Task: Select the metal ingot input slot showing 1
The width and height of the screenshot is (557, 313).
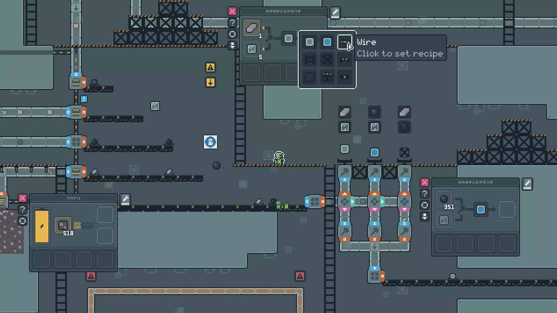Action: pos(252,28)
